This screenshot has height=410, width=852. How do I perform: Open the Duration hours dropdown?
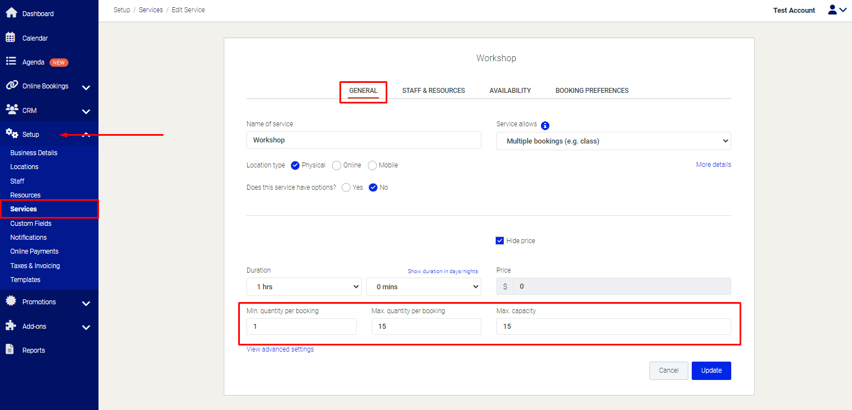(304, 287)
